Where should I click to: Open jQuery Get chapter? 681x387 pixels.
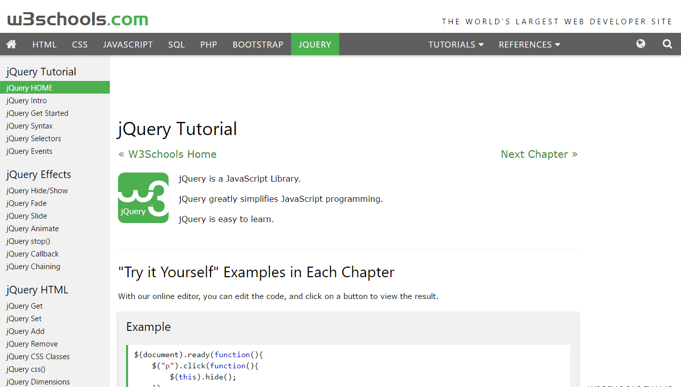[55, 306]
